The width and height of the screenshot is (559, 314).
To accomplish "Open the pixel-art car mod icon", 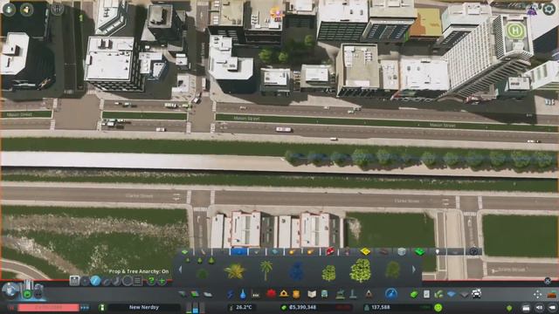I will [x=476, y=294].
